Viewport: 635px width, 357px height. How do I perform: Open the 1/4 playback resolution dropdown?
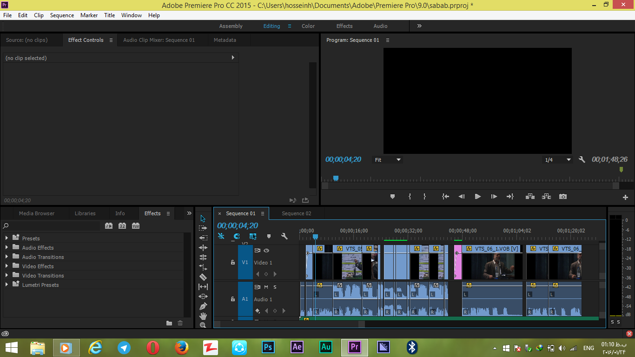(x=557, y=159)
